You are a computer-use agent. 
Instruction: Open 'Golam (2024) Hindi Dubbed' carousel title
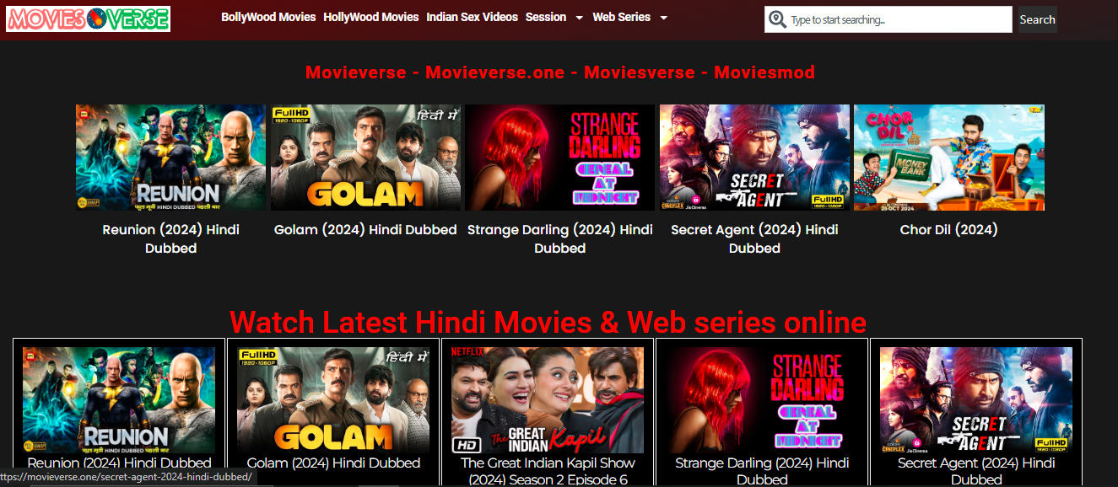365,229
